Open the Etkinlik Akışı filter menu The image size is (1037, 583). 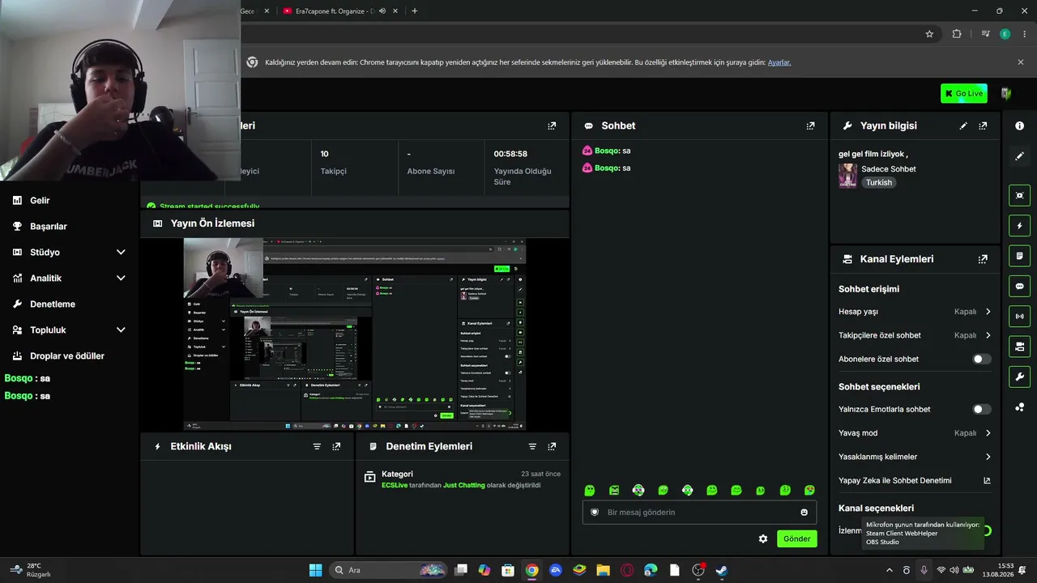pos(317,446)
